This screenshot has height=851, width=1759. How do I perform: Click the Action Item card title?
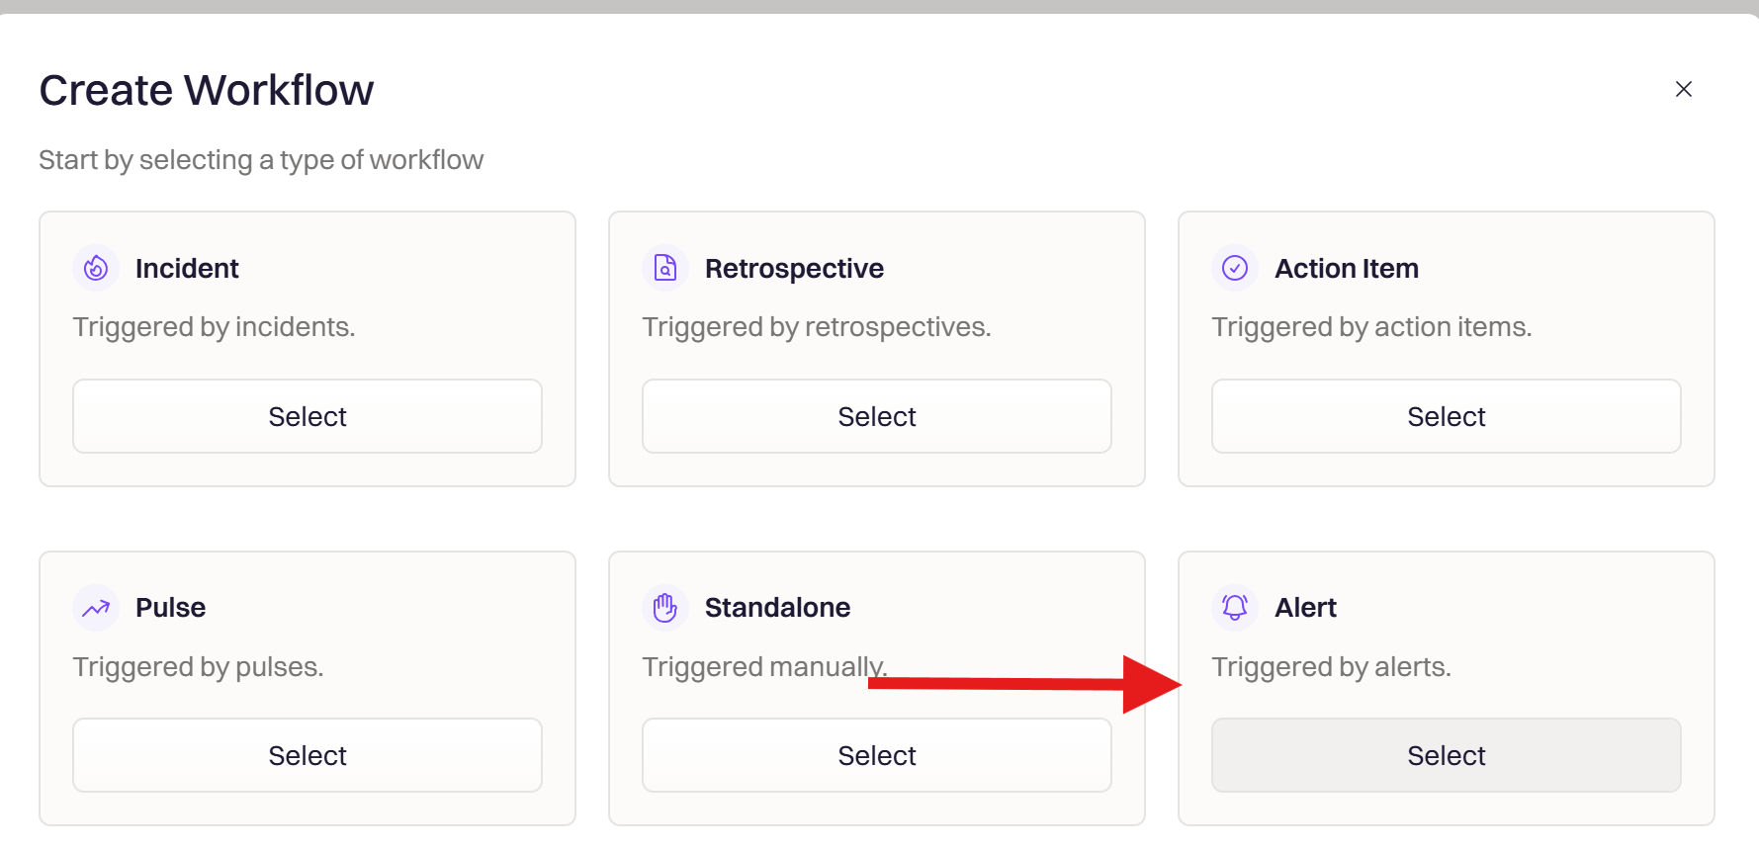[x=1346, y=269]
